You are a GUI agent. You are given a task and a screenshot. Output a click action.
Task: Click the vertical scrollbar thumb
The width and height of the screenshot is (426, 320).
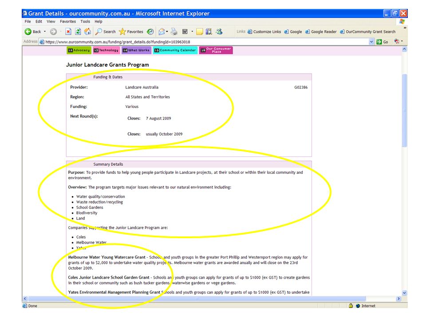click(404, 110)
